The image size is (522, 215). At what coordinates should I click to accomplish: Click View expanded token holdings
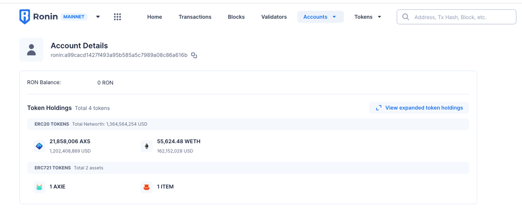point(419,108)
